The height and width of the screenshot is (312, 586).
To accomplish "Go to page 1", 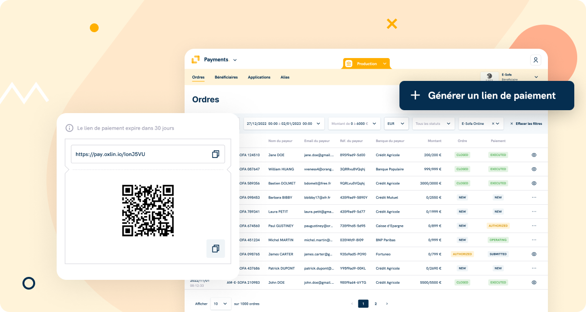I will 363,304.
